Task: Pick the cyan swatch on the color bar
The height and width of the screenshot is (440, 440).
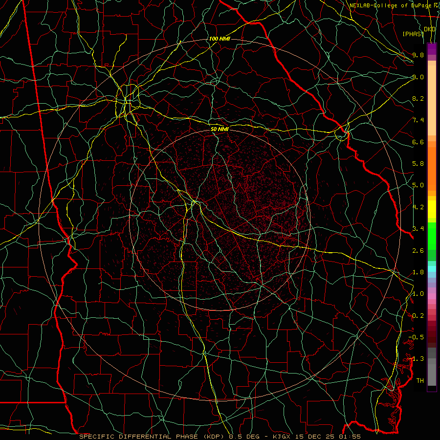Action: tap(432, 269)
